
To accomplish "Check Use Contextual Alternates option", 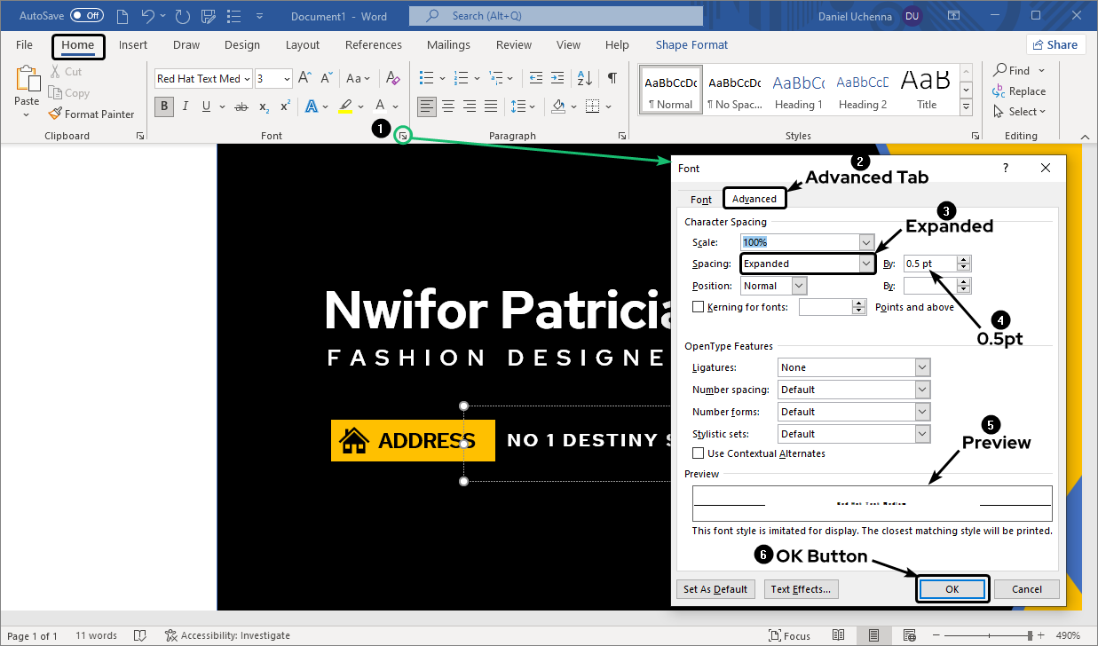I will (x=699, y=453).
